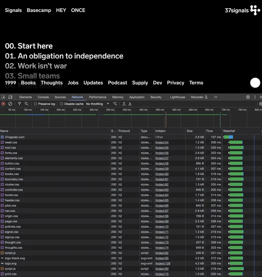Open the Terms footer link
Screen dimensions: 262x277
[x=196, y=83]
